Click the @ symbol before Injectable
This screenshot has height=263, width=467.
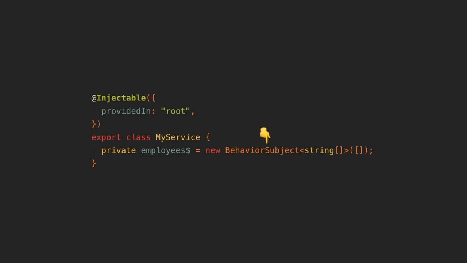pyautogui.click(x=94, y=98)
